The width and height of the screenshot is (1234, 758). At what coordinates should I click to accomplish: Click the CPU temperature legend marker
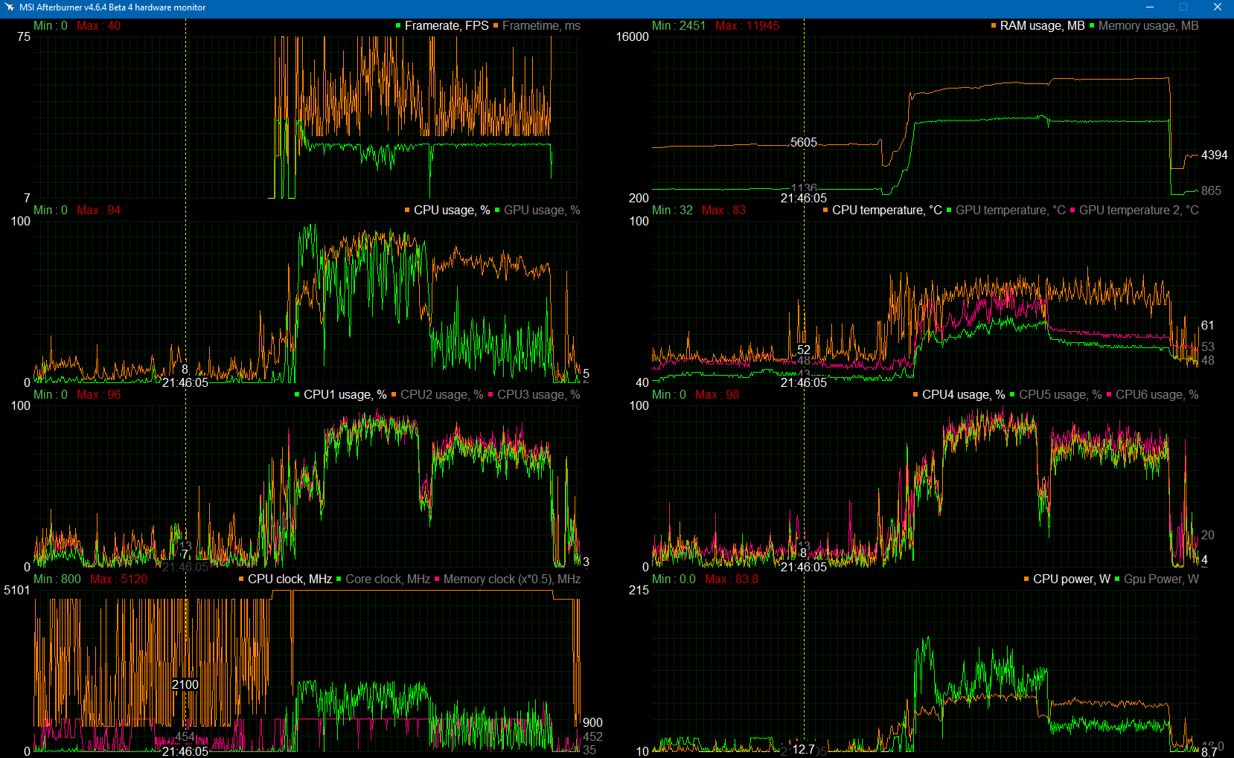[825, 210]
